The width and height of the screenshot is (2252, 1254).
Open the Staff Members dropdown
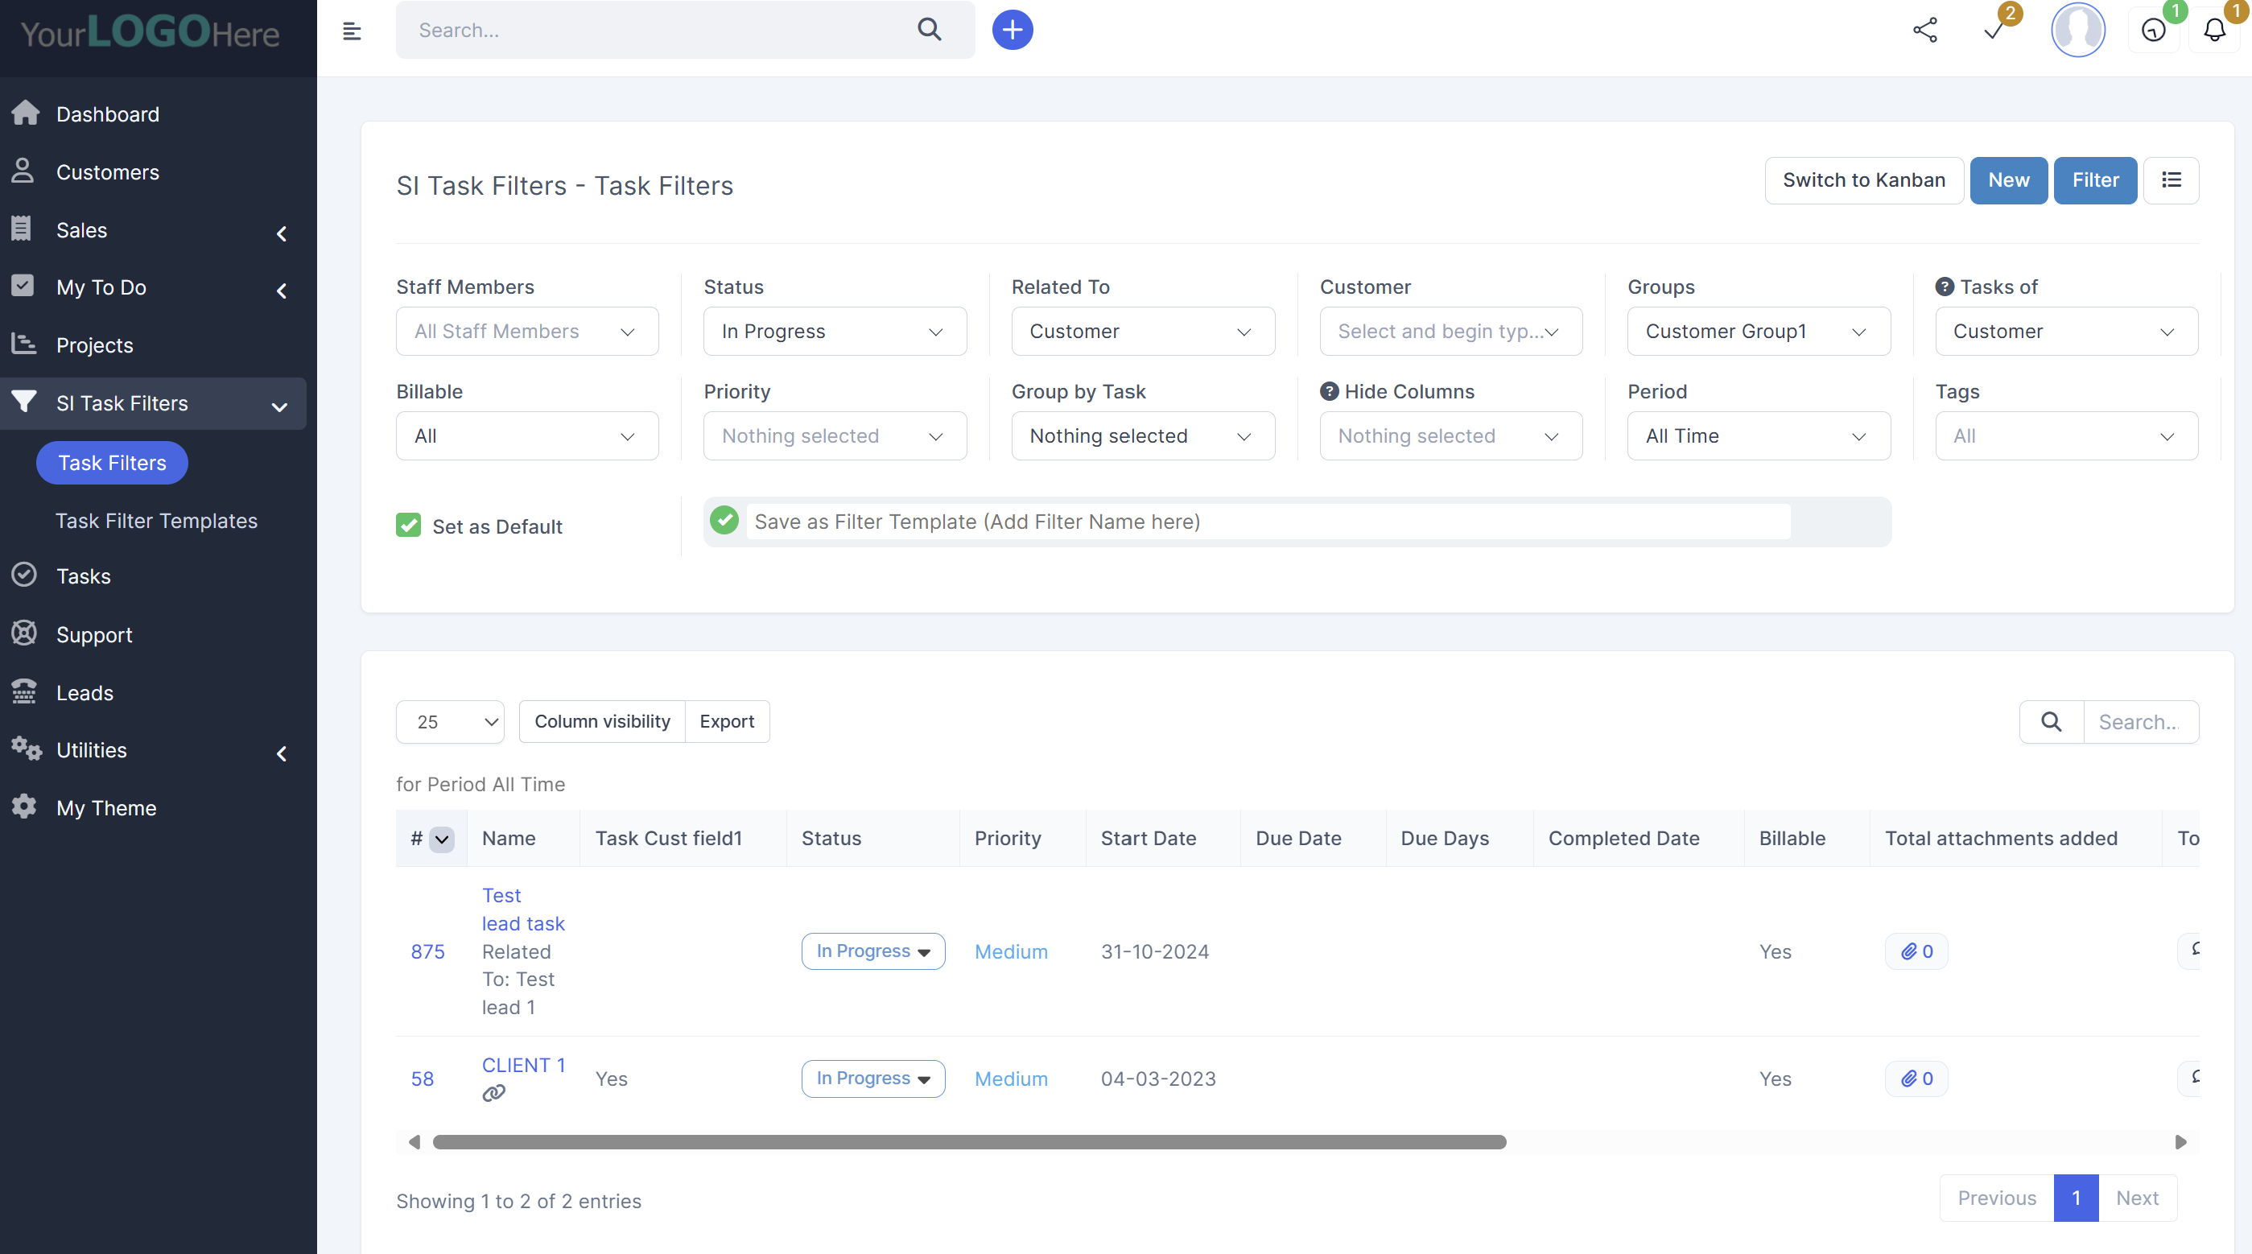click(x=527, y=332)
